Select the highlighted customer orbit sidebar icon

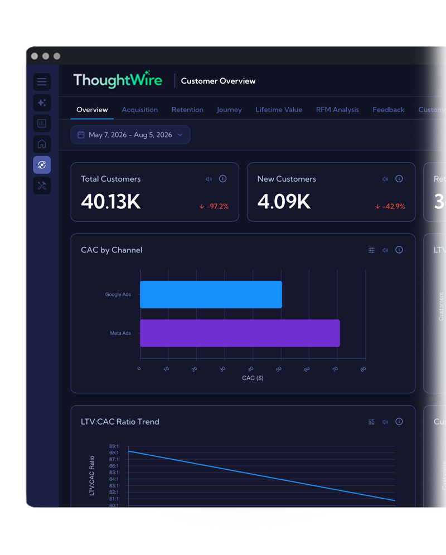tap(42, 165)
